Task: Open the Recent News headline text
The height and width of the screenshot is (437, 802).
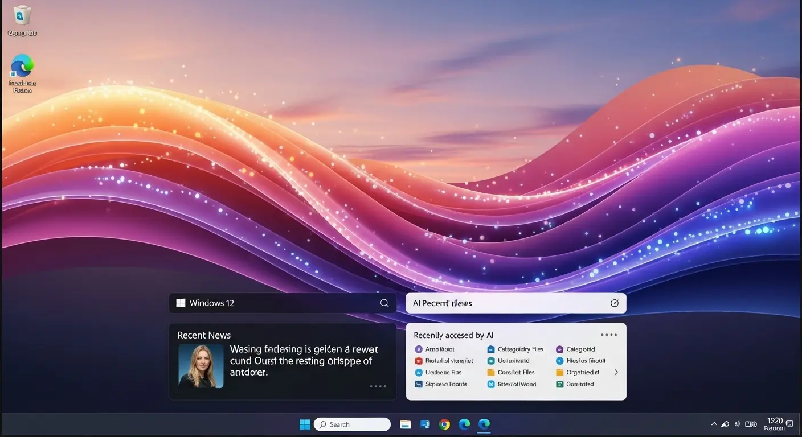Action: (x=304, y=361)
